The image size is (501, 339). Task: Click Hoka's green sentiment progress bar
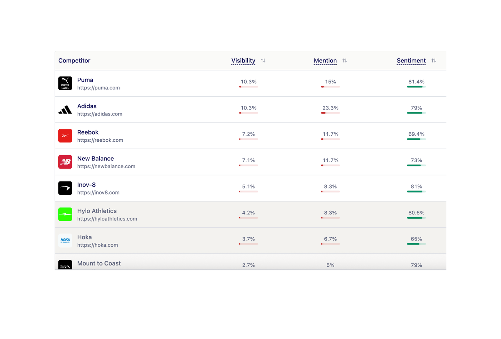pyautogui.click(x=416, y=244)
